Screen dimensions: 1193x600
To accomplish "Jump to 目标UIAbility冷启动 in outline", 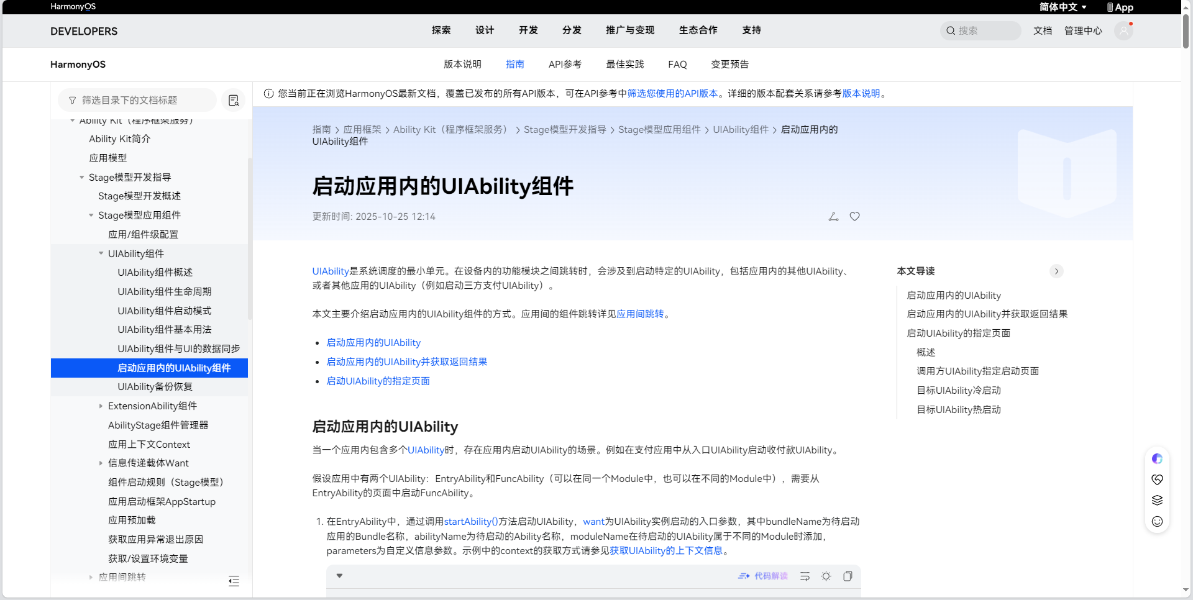I will point(959,391).
